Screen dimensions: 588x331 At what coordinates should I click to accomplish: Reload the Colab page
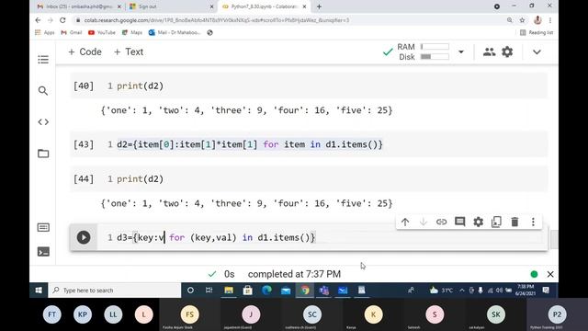point(62,20)
